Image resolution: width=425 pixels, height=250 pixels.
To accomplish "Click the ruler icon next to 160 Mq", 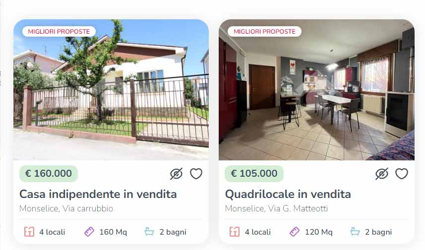I will pos(89,232).
